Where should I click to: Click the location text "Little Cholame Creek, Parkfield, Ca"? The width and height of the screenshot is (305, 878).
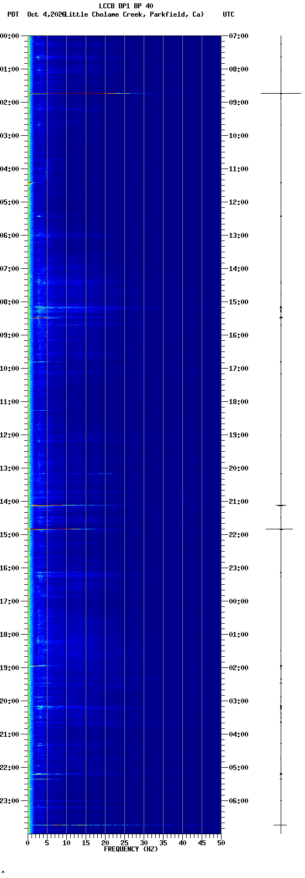click(x=134, y=14)
